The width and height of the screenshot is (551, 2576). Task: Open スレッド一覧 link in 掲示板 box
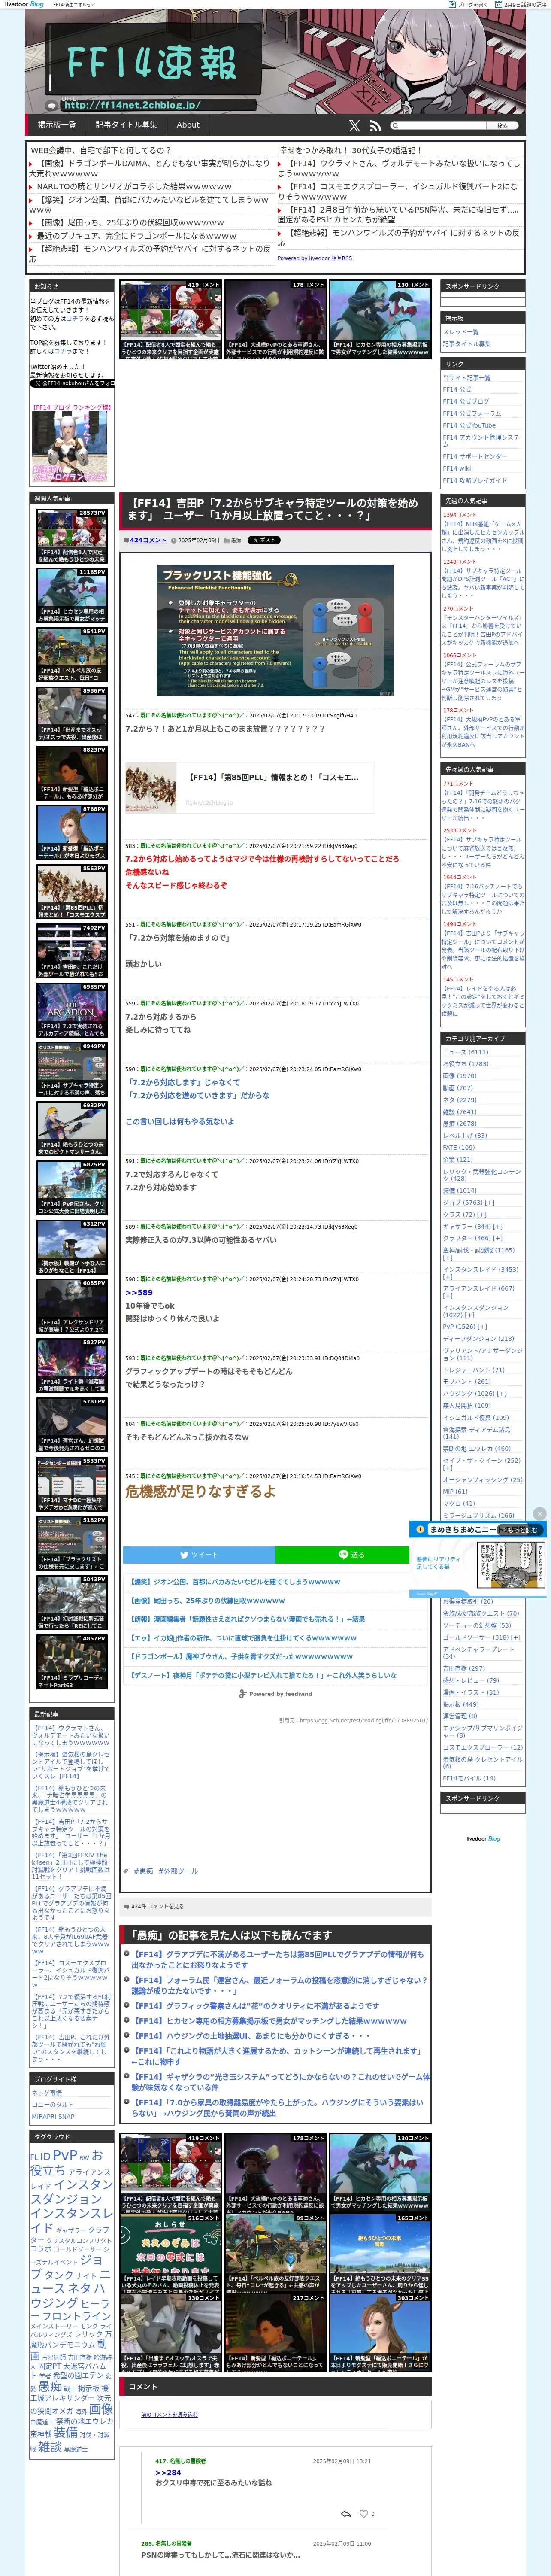pyautogui.click(x=461, y=332)
